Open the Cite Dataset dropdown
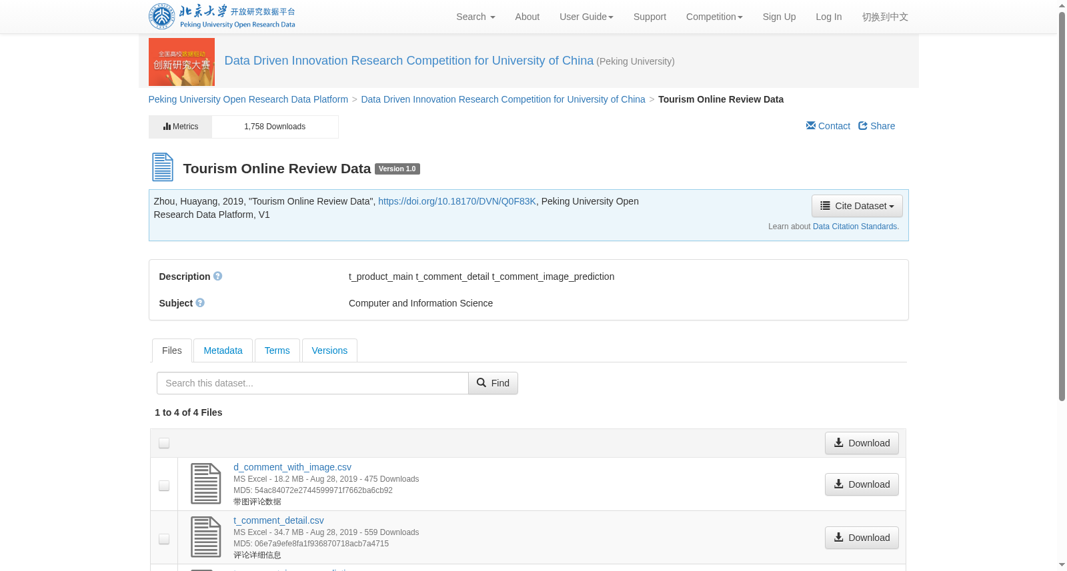Image resolution: width=1067 pixels, height=571 pixels. point(857,206)
